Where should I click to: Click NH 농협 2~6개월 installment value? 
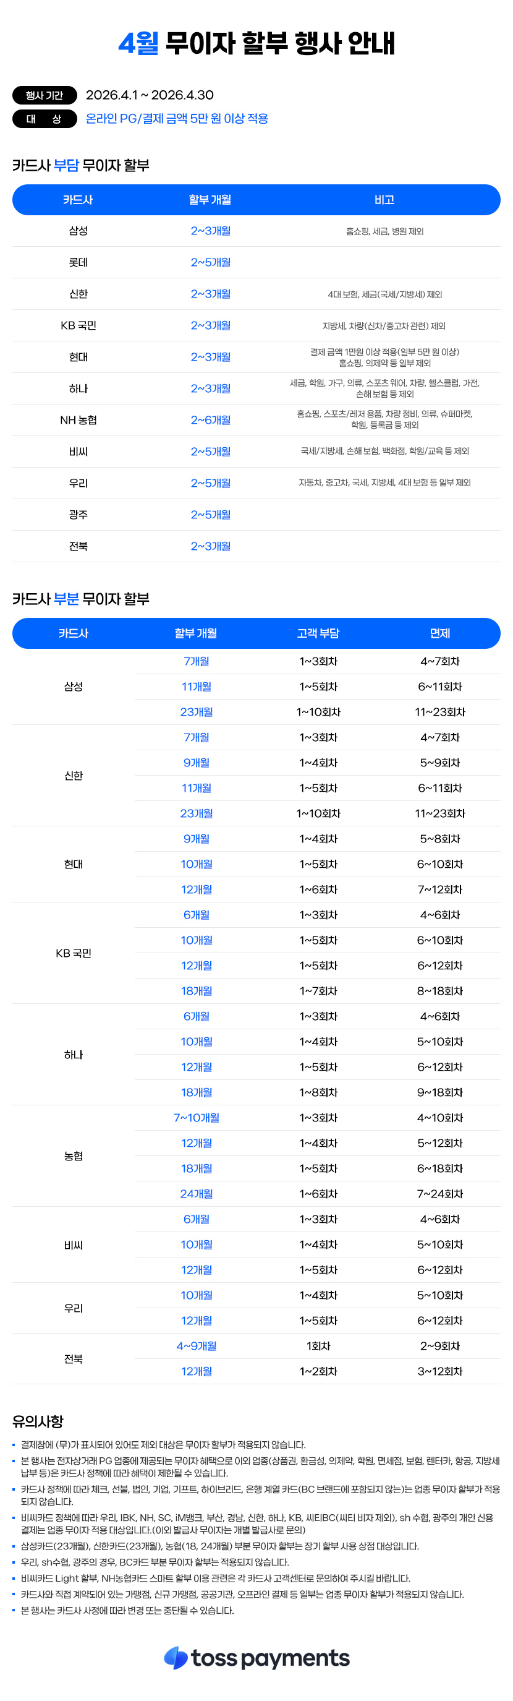211,420
